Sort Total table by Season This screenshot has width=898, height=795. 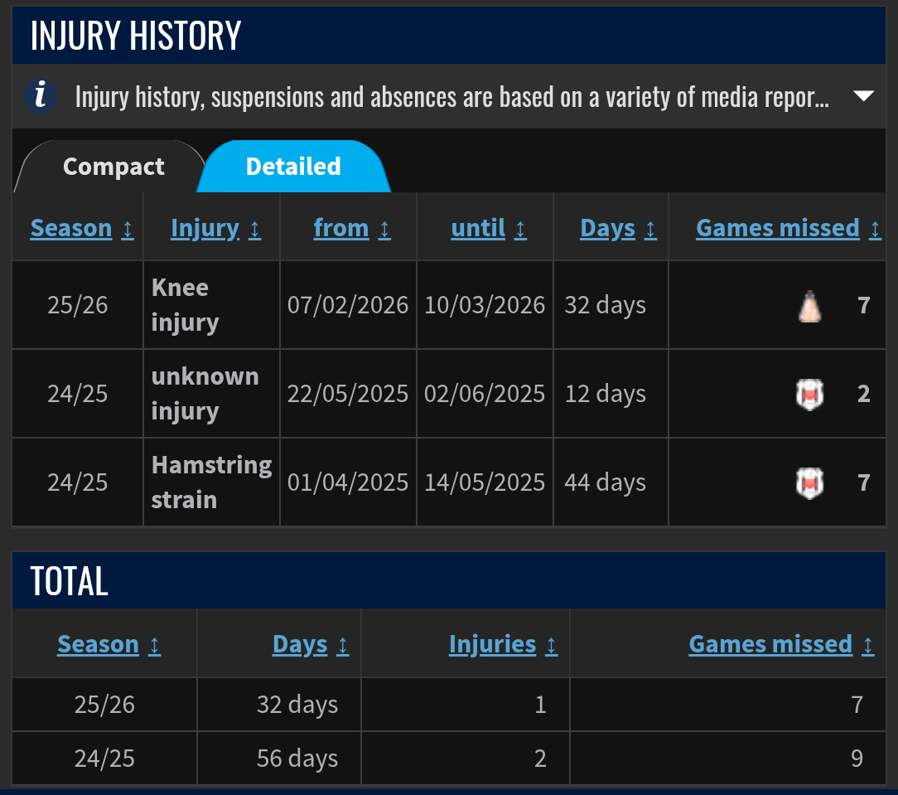point(98,644)
